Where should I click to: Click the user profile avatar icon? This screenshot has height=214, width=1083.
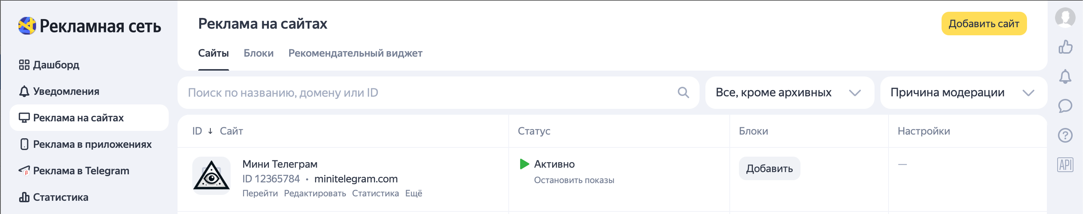pyautogui.click(x=1065, y=18)
